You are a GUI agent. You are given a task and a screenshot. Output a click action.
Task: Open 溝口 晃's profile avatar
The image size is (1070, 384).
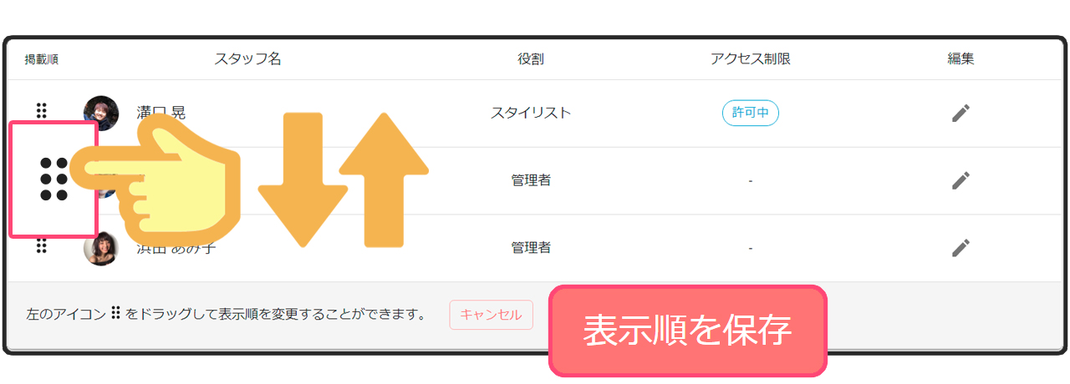pyautogui.click(x=101, y=113)
